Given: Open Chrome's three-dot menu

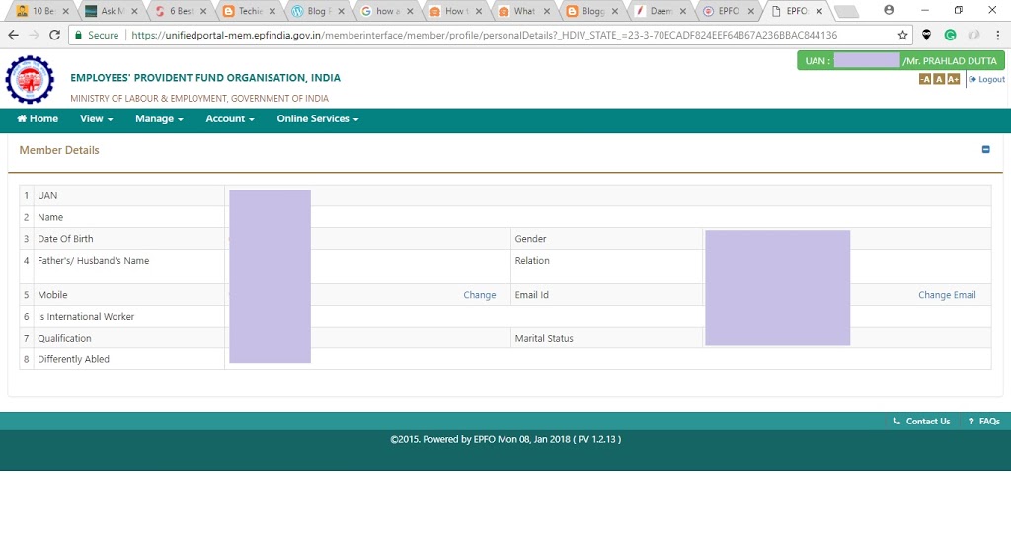Looking at the screenshot, I should click(997, 35).
